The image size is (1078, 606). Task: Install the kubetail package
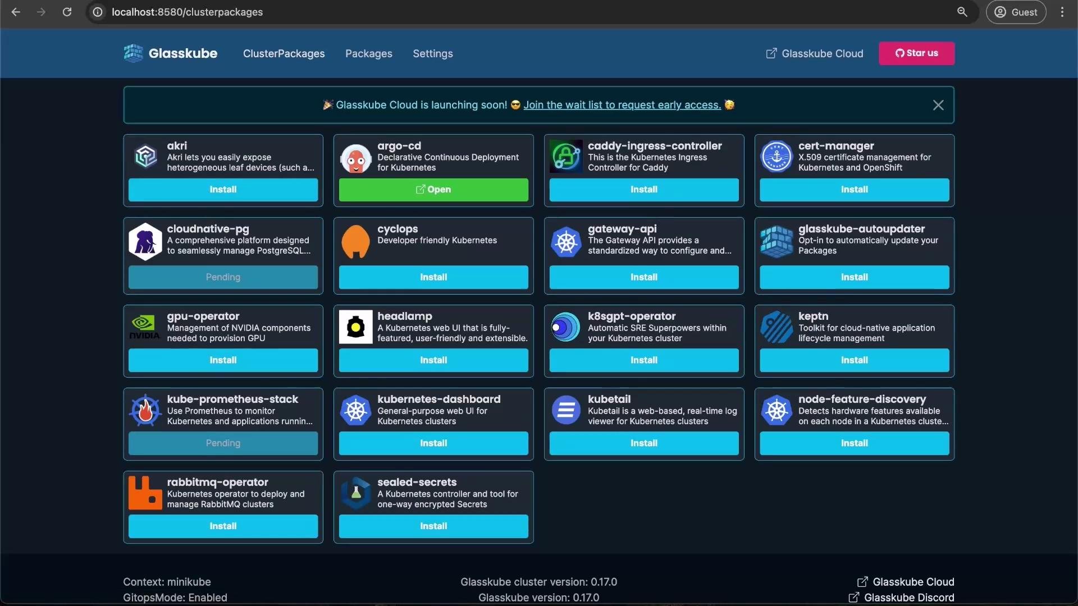tap(644, 443)
